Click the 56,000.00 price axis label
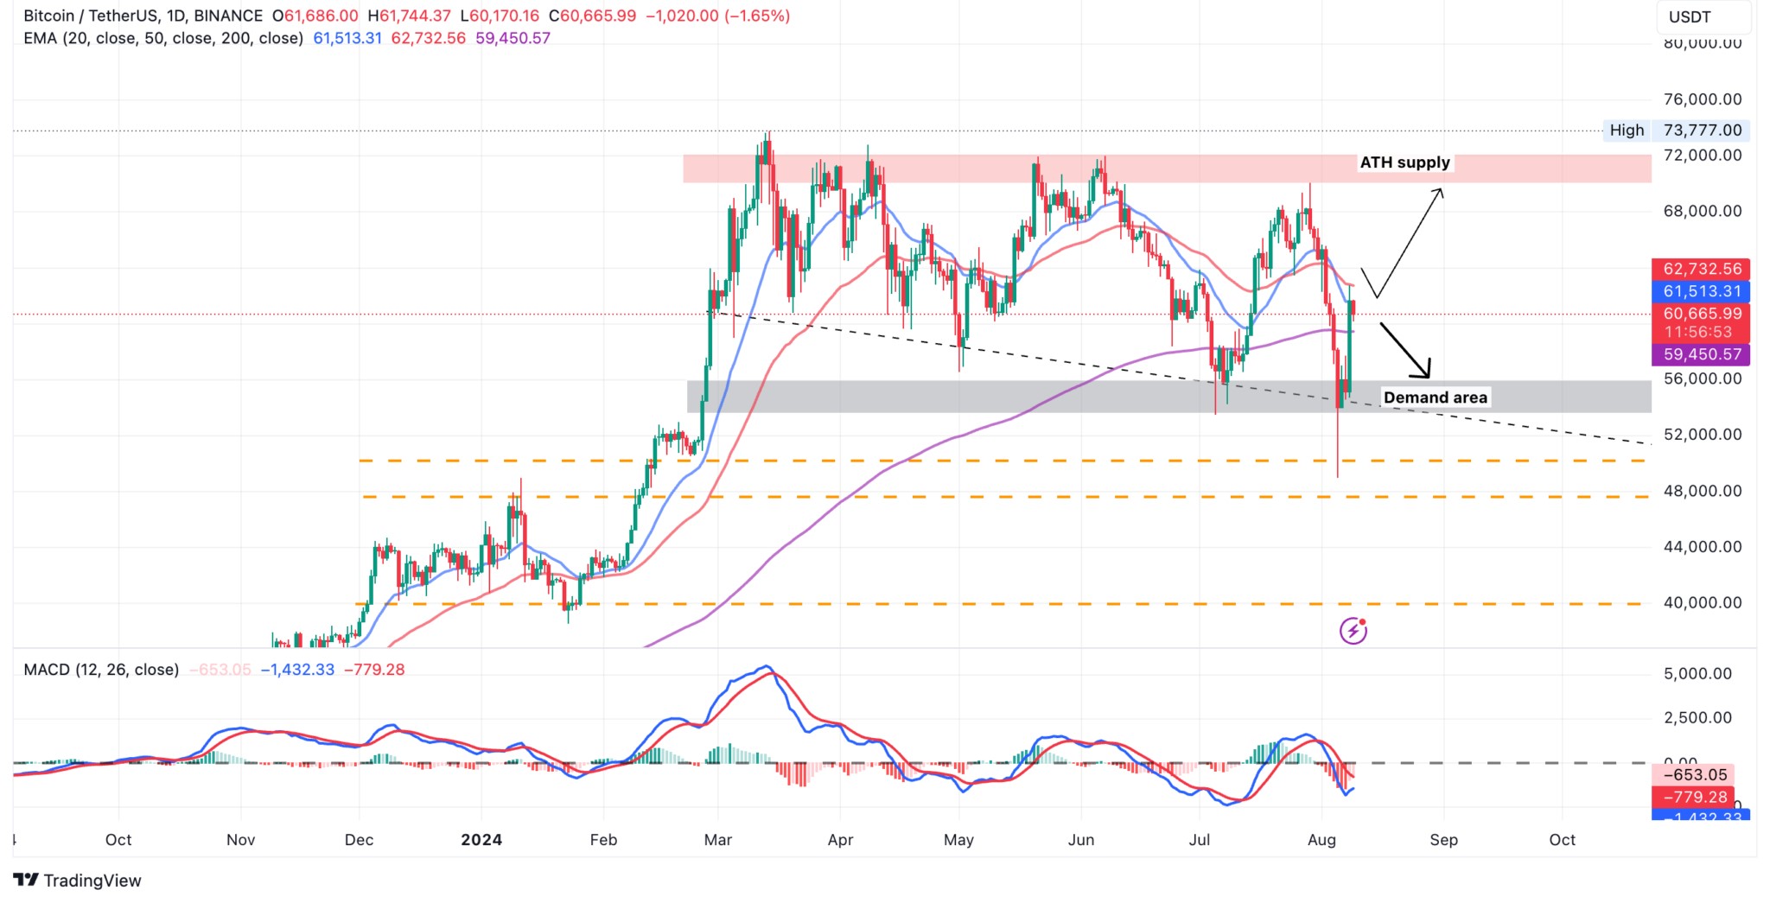The image size is (1770, 903). [1703, 378]
